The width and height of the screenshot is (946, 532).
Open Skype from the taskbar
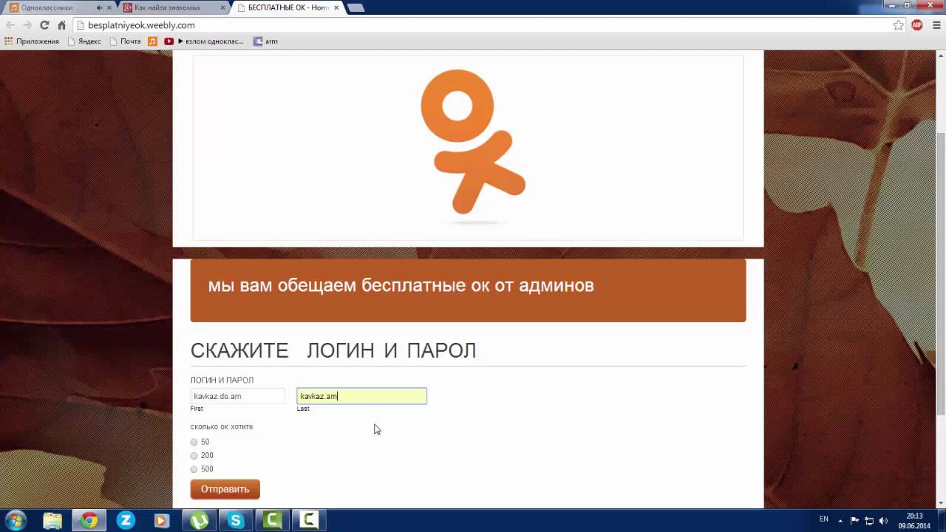pyautogui.click(x=236, y=520)
